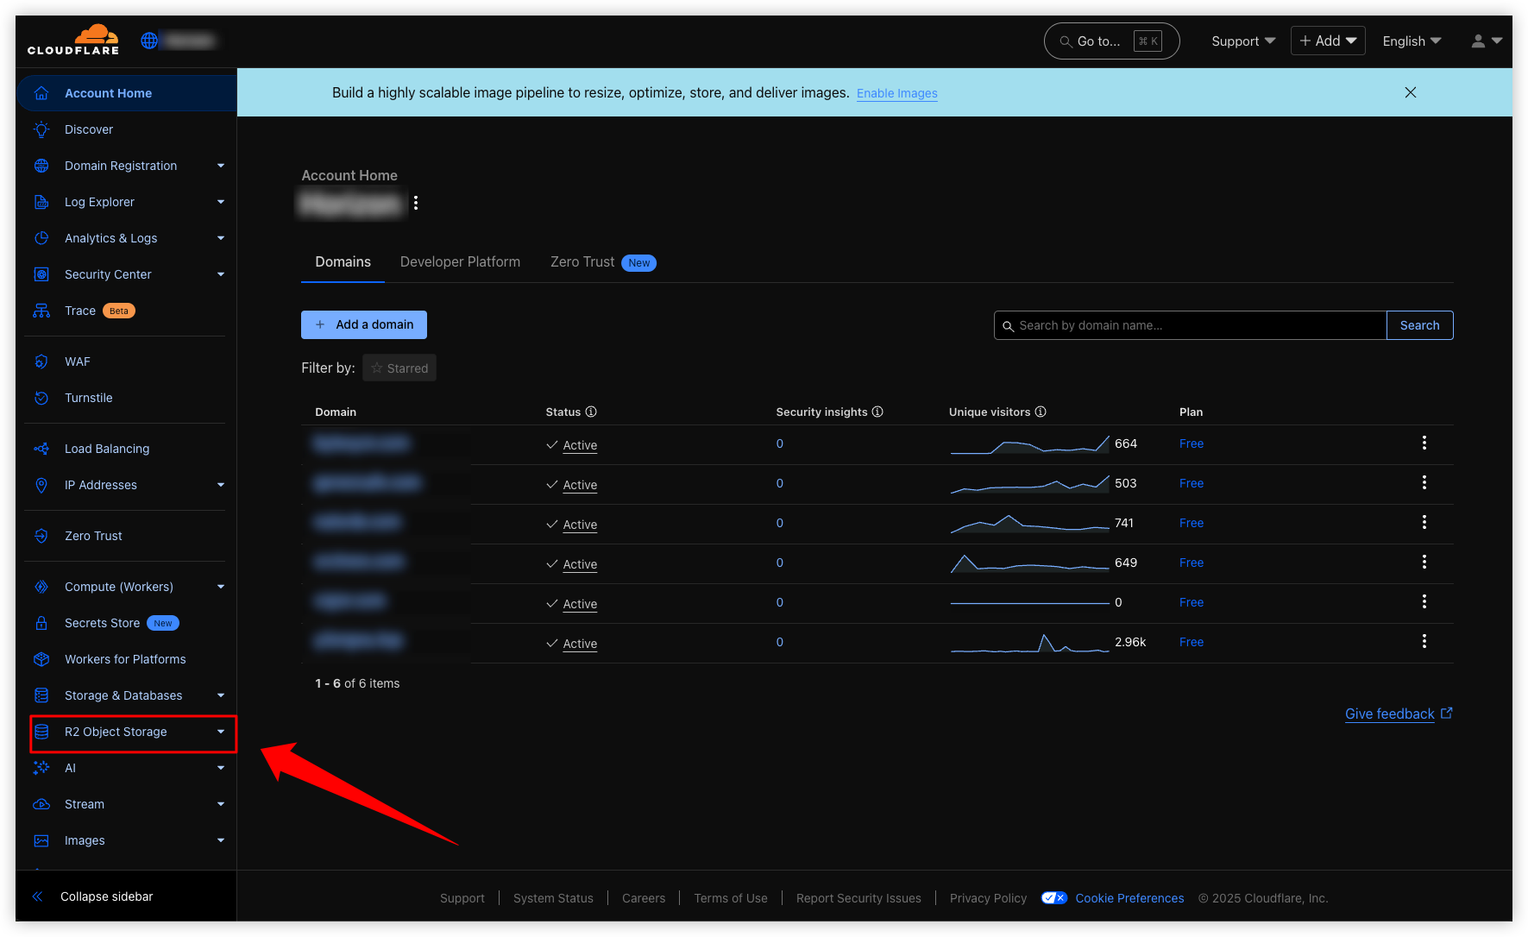Click the Cloudflare logo
1528x937 pixels.
coord(73,41)
